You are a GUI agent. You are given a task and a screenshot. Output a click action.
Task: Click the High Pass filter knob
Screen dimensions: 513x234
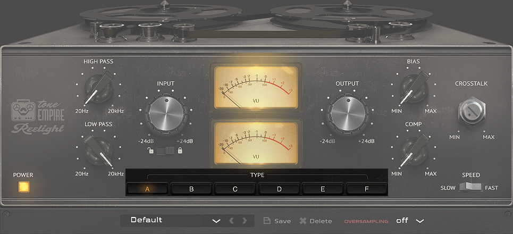point(98,88)
